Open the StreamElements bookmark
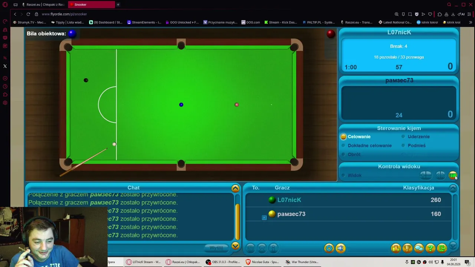This screenshot has height=267, width=475. [x=144, y=22]
